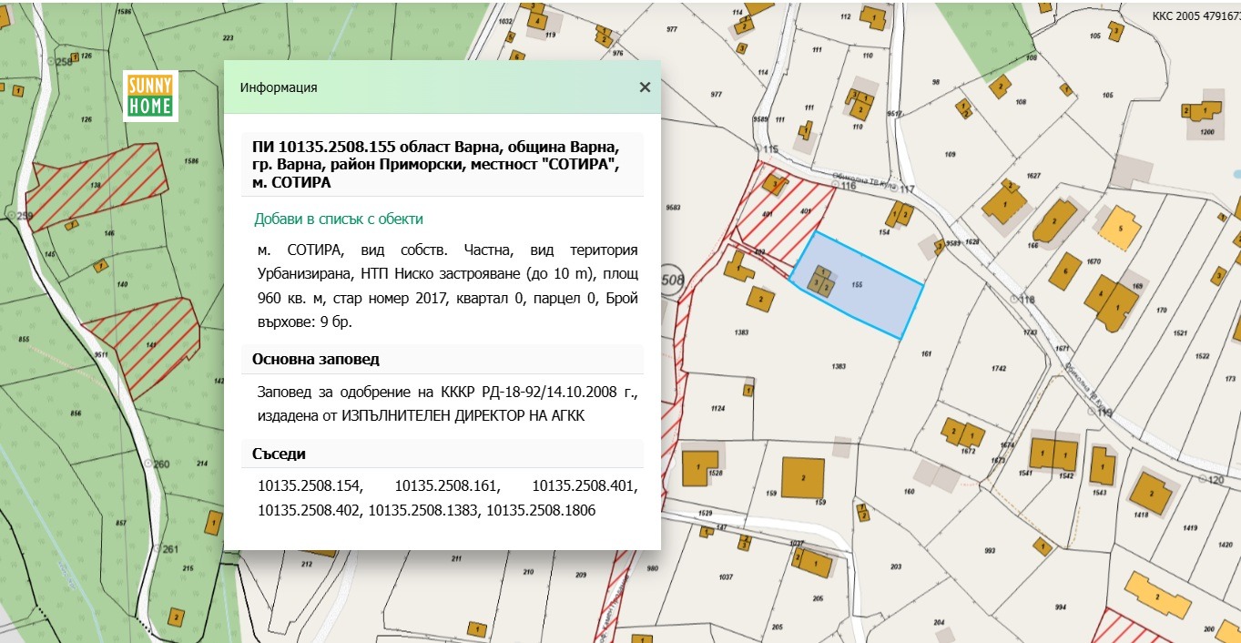Select green parcel 857
Viewport: 1241px width, 643px height.
point(121,523)
